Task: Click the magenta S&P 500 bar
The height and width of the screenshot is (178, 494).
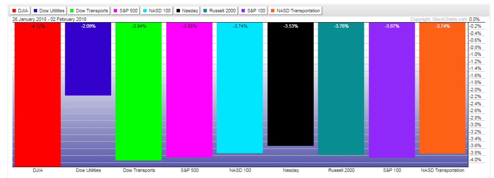Action: tap(189, 90)
